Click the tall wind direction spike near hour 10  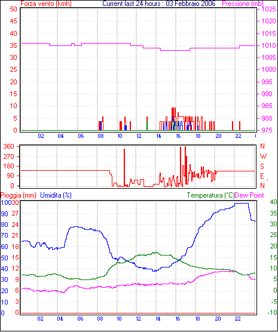[x=124, y=167]
